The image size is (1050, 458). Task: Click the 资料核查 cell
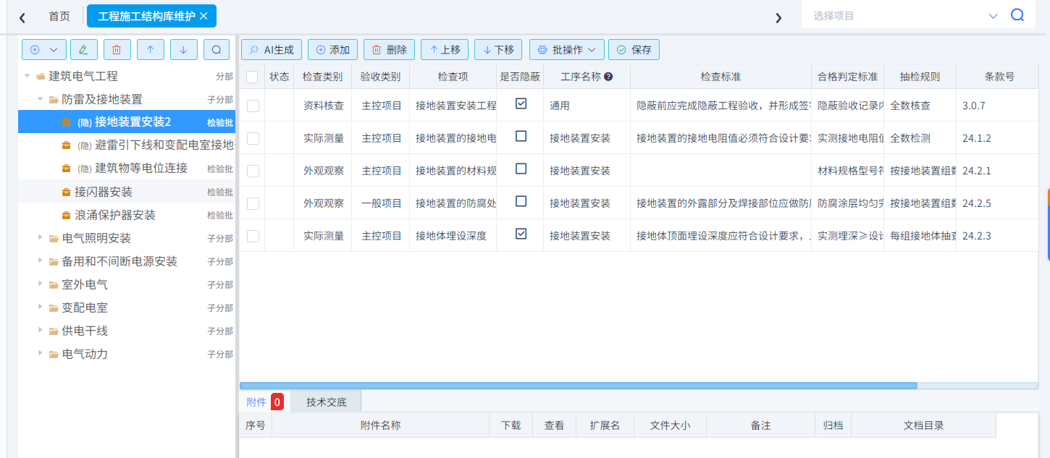click(323, 106)
